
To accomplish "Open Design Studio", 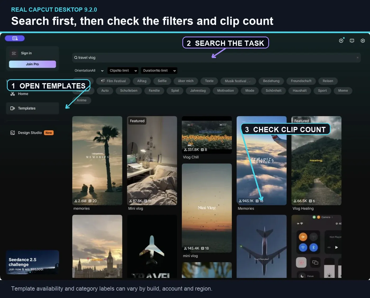I will pyautogui.click(x=30, y=133).
